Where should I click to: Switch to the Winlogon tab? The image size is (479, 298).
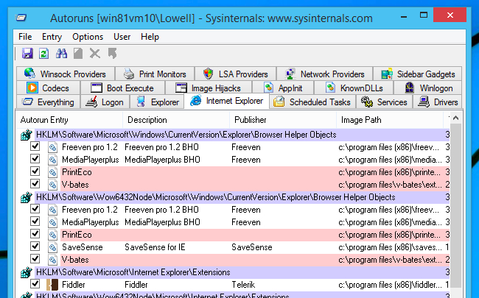428,88
